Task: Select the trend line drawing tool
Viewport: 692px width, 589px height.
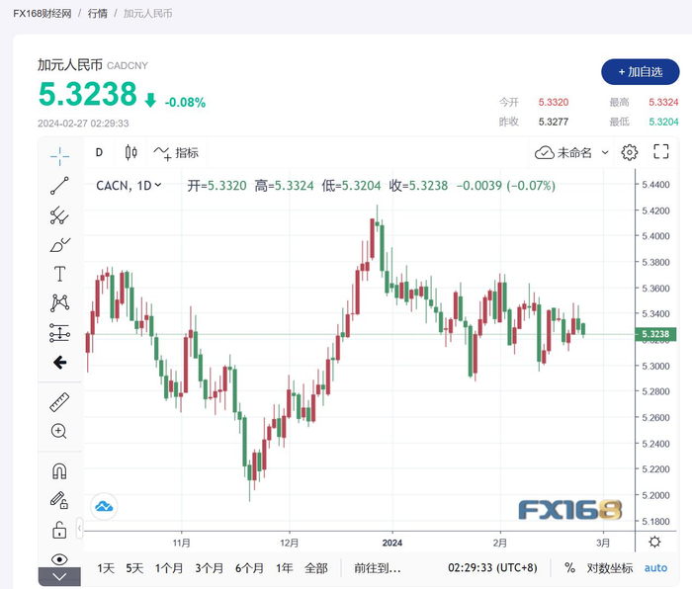Action: (59, 186)
